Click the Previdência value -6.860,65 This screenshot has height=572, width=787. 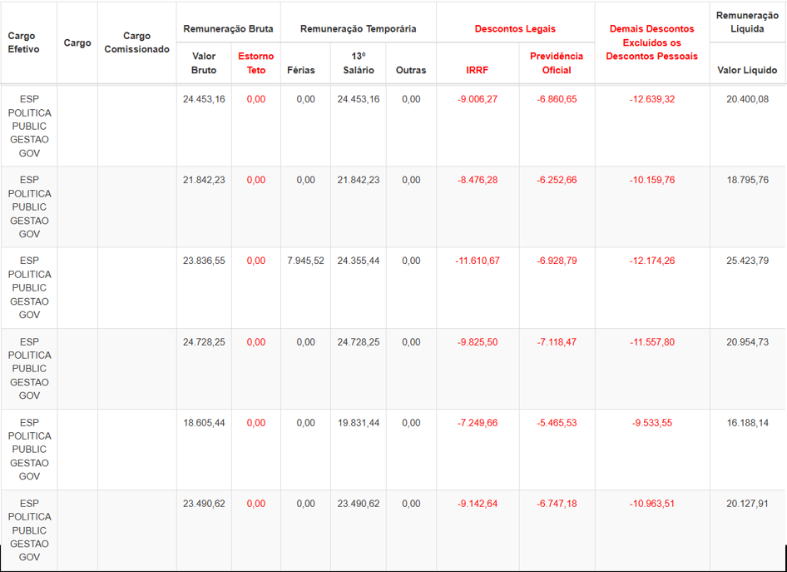click(557, 99)
